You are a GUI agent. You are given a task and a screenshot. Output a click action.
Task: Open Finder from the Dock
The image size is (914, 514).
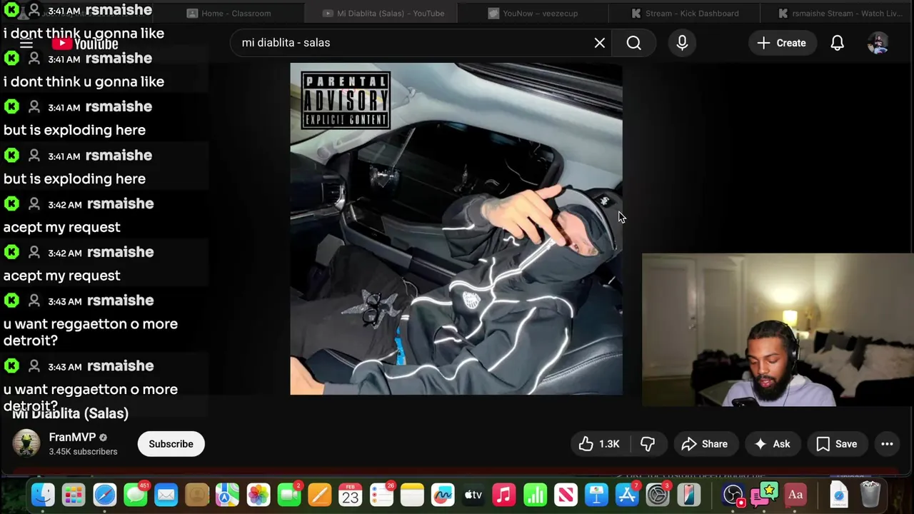[43, 495]
